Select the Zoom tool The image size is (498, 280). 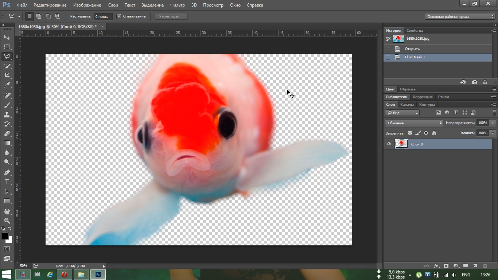tap(7, 221)
